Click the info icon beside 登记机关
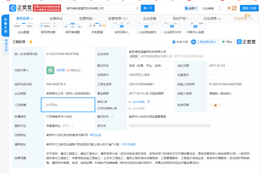This screenshot has width=260, height=173. pyautogui.click(x=112, y=117)
